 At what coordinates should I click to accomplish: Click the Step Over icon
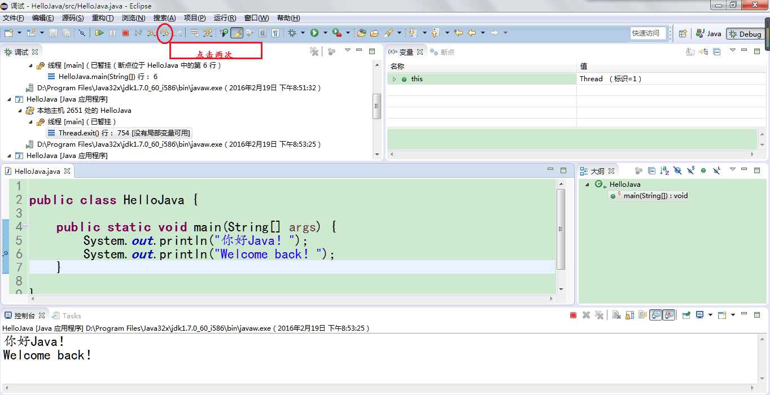[164, 33]
